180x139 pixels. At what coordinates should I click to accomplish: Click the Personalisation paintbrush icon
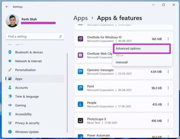pos(10,70)
